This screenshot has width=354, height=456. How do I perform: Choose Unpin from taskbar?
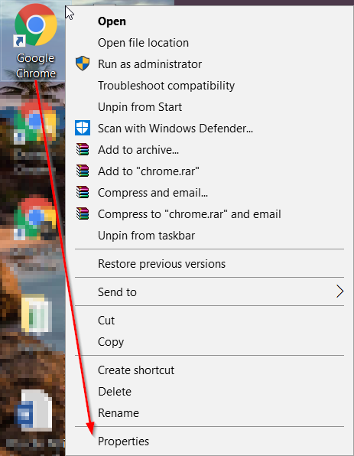pyautogui.click(x=147, y=236)
